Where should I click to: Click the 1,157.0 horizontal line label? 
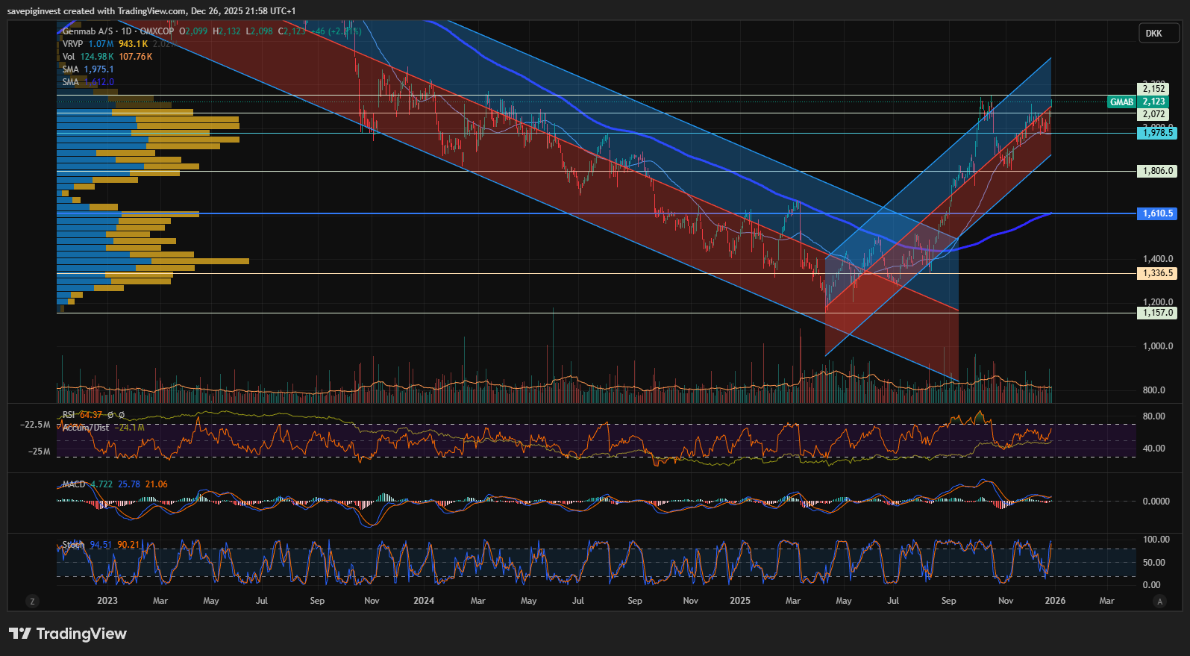click(x=1157, y=313)
